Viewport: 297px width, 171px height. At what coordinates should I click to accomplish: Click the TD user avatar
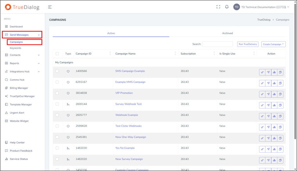[x=237, y=7]
